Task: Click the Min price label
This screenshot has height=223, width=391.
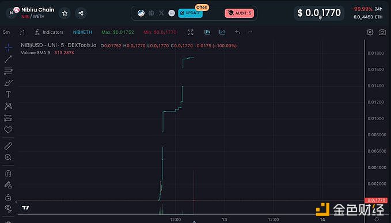Action: [x=160, y=32]
